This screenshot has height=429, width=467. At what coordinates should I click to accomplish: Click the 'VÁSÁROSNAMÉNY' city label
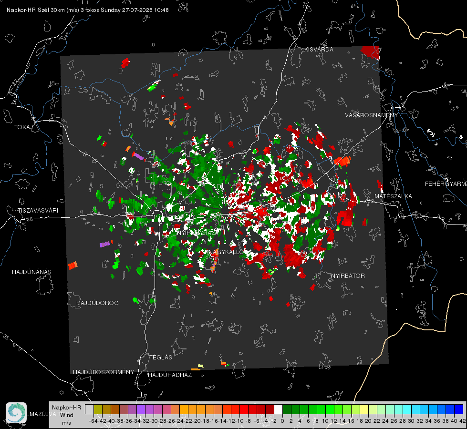(x=372, y=115)
